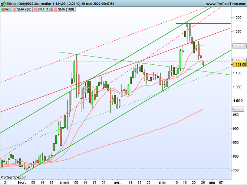The width and height of the screenshot is (247, 185).
Task: Click the chart icon beside Wheat title
Action: tap(3, 3)
